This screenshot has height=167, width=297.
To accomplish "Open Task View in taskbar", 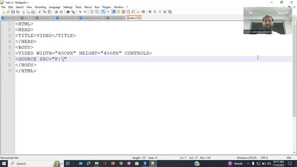I will click(x=68, y=164).
